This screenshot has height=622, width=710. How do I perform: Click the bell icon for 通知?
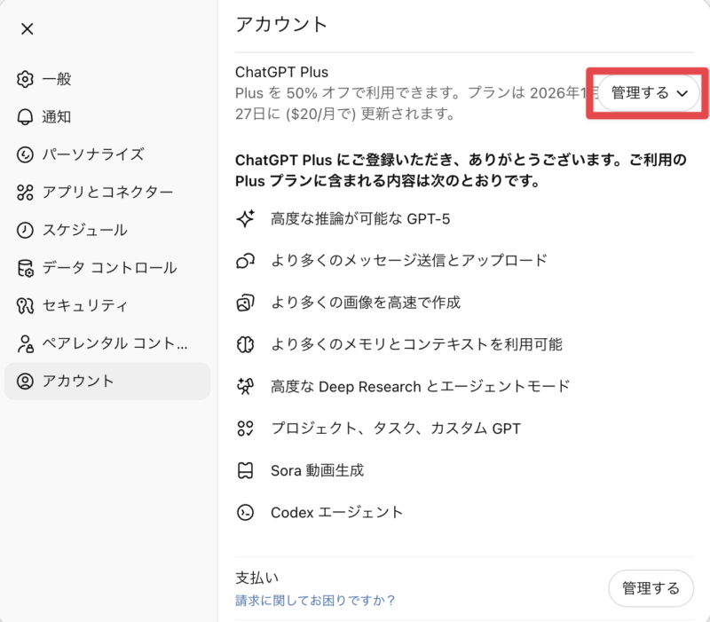tap(25, 116)
